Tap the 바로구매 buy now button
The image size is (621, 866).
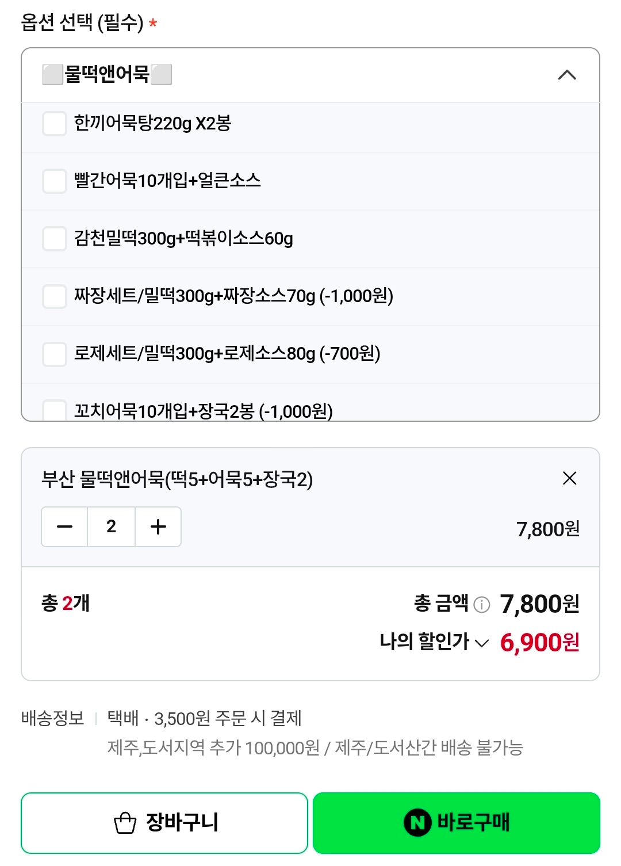[x=457, y=823]
